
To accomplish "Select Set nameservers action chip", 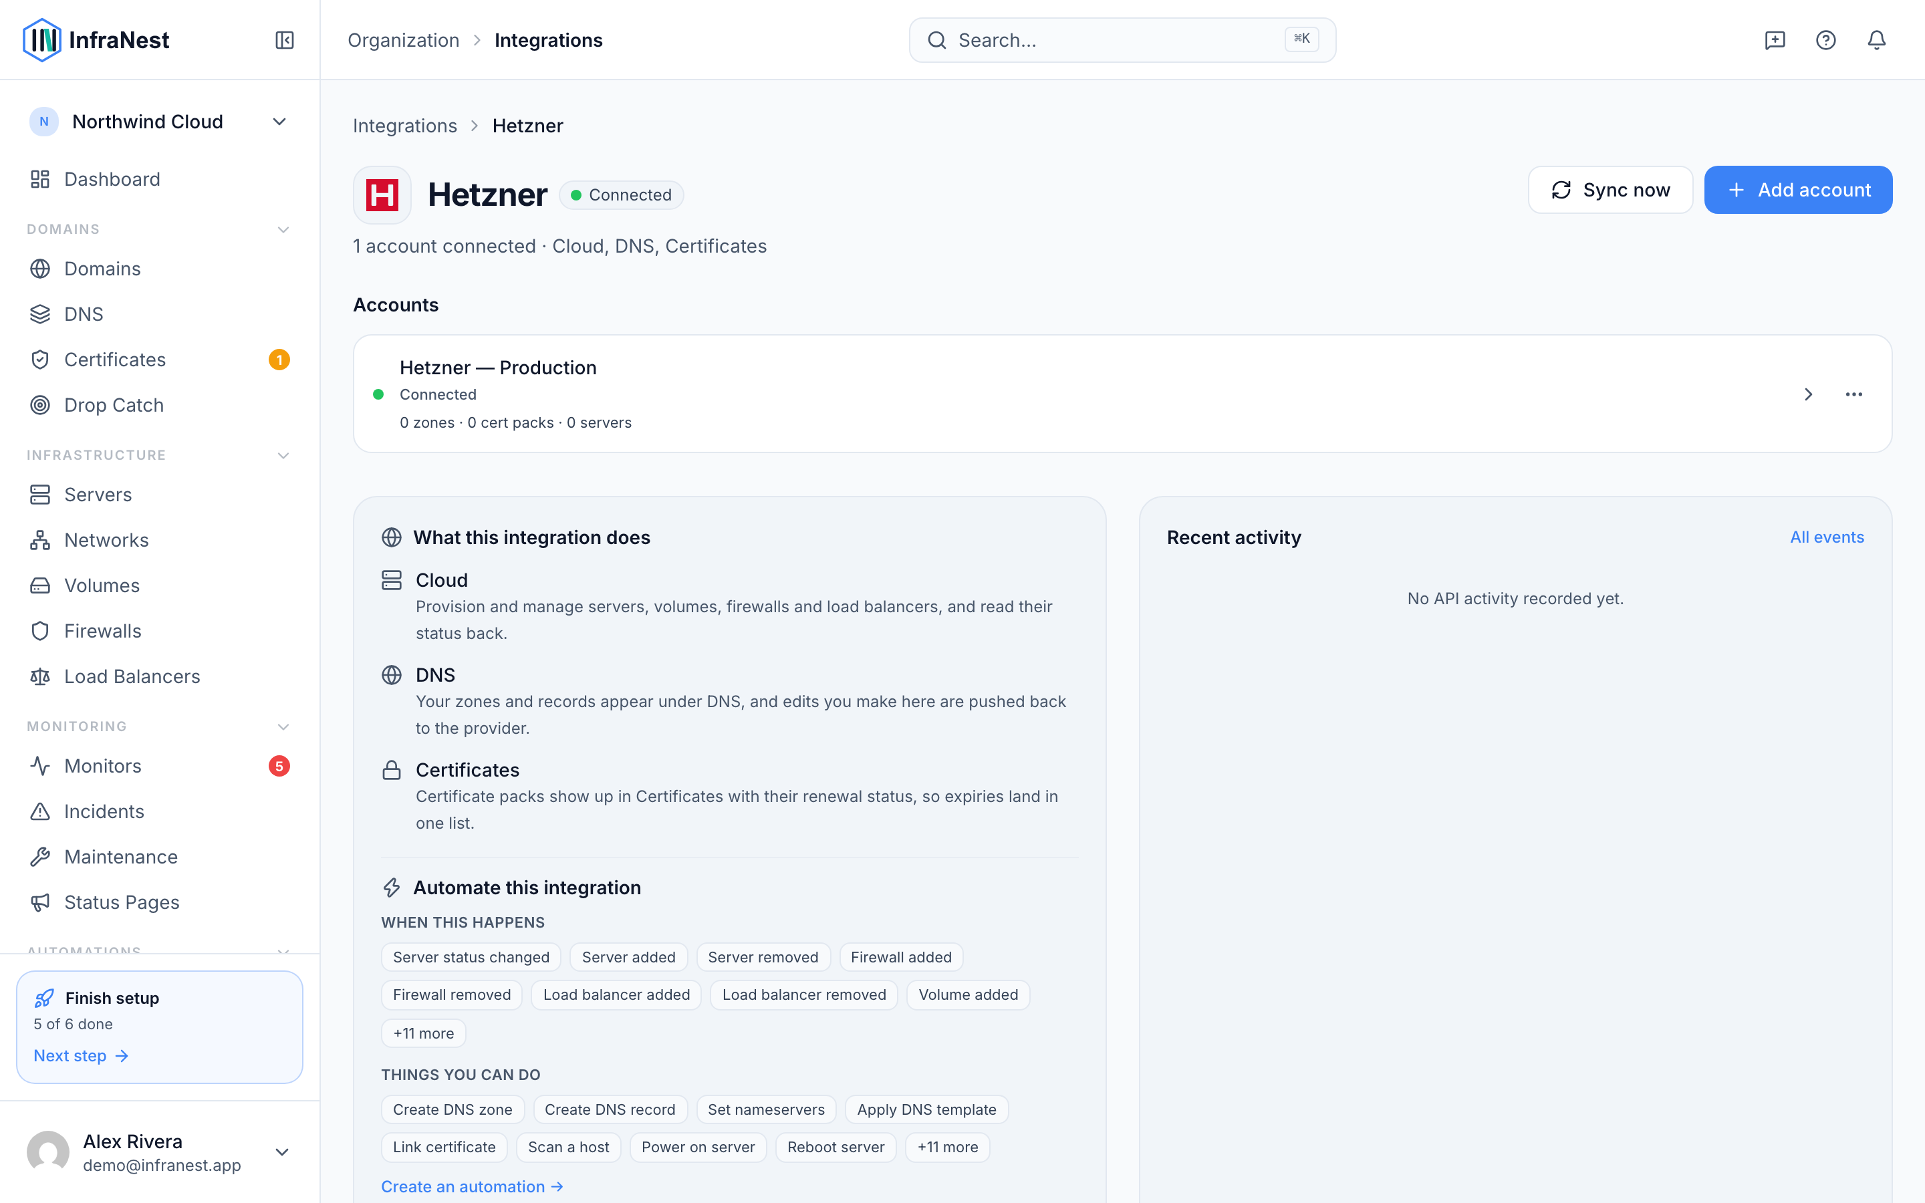I will pyautogui.click(x=766, y=1109).
